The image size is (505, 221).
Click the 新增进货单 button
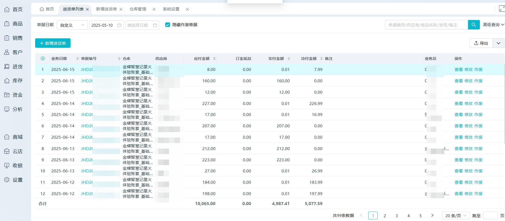pos(53,43)
